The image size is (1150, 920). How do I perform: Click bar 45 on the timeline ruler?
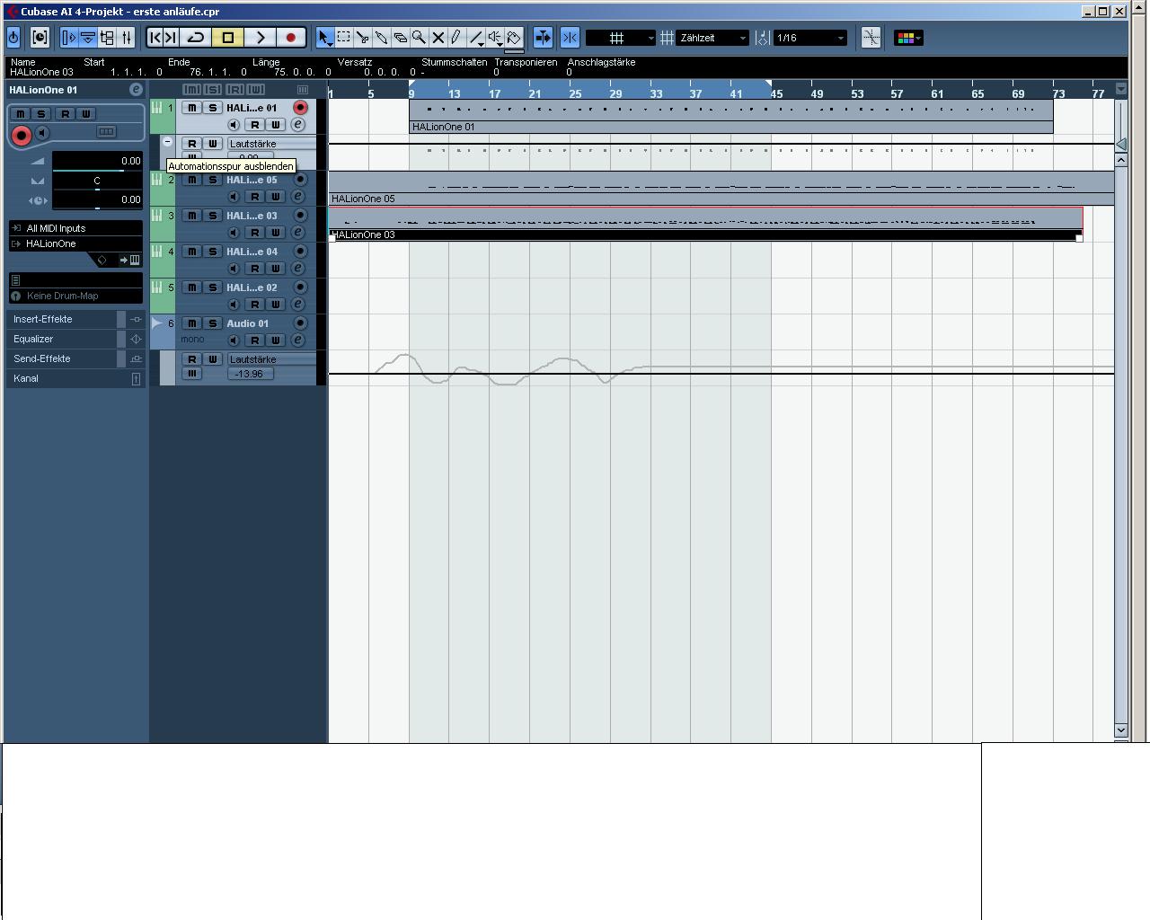[775, 93]
